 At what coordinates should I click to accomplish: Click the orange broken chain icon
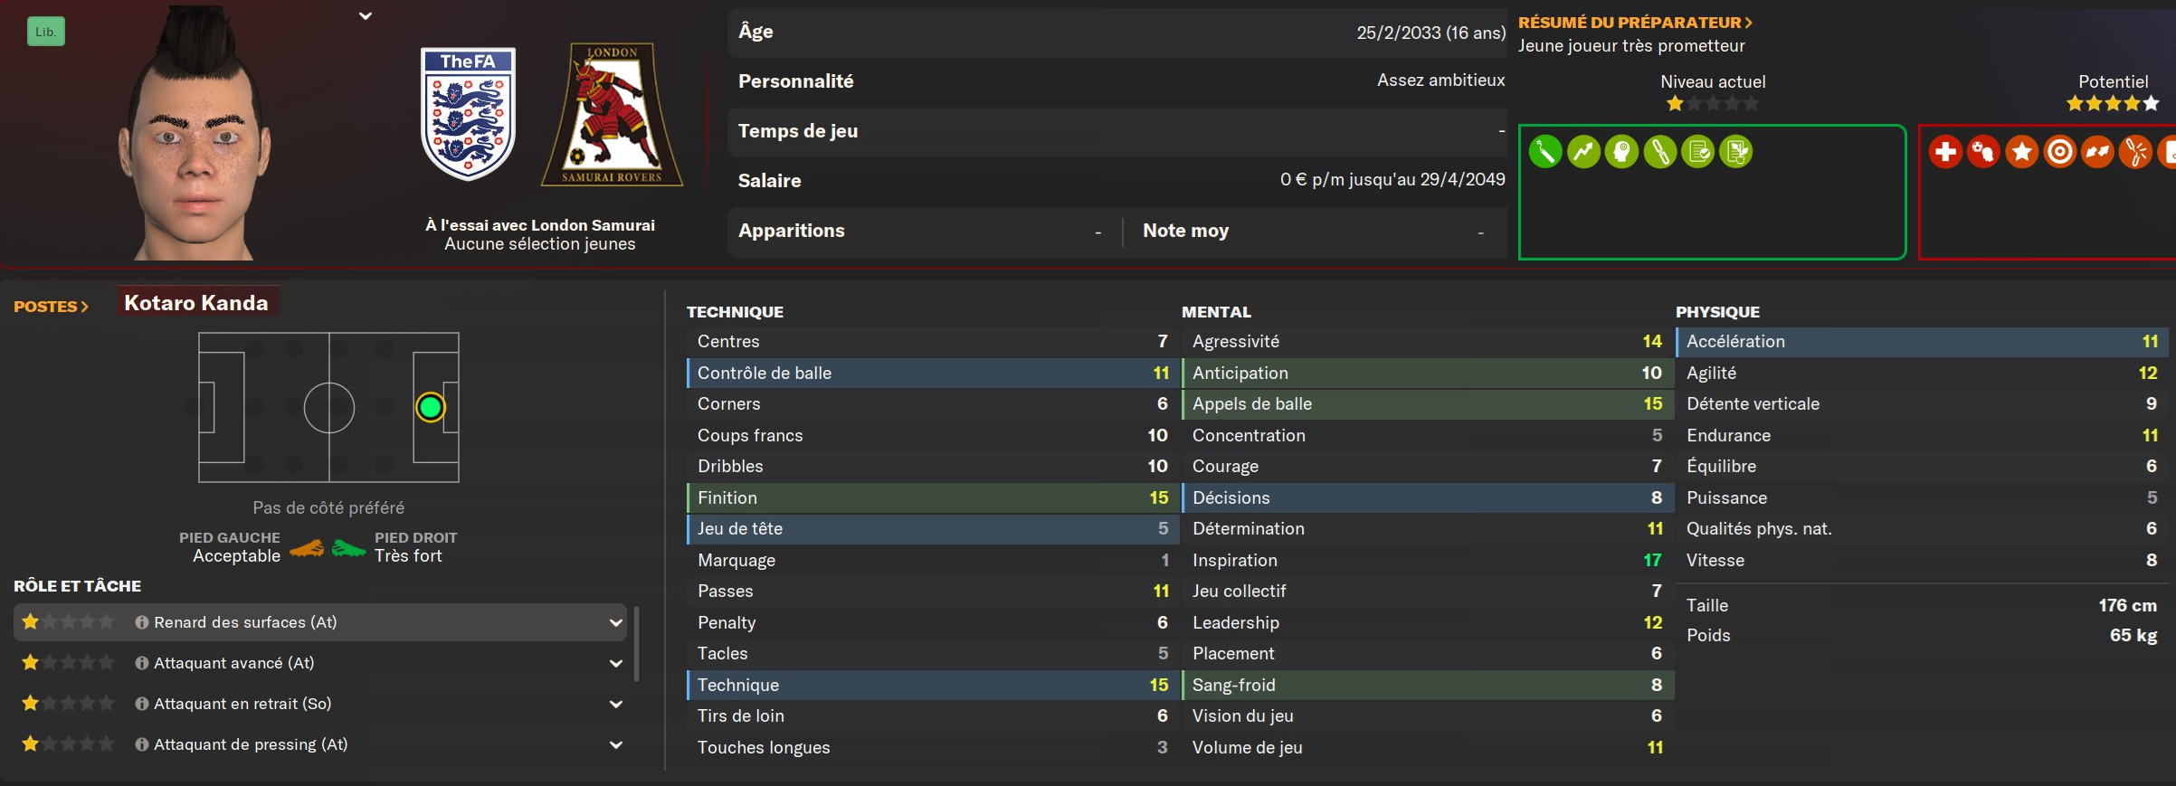click(x=2135, y=152)
